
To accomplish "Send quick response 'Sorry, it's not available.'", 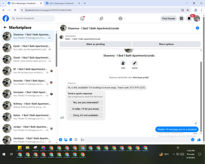I will click(86, 115).
